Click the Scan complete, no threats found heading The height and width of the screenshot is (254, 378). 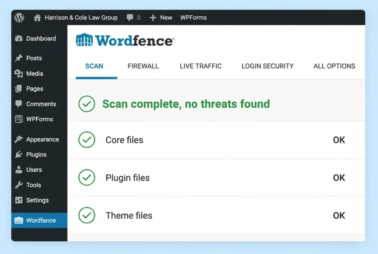pos(186,104)
